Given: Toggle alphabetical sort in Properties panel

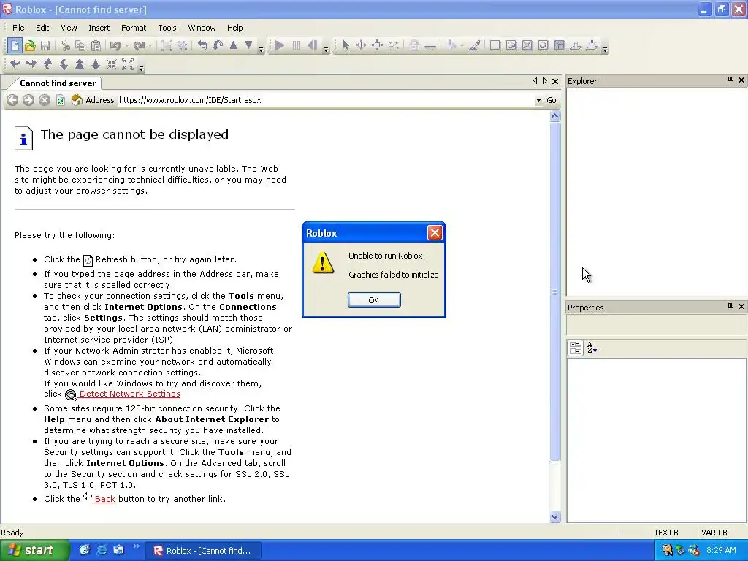Looking at the screenshot, I should click(592, 348).
